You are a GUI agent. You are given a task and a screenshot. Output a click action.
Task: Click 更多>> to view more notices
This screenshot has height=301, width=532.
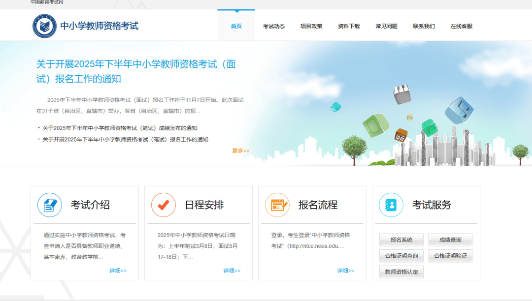click(x=241, y=150)
